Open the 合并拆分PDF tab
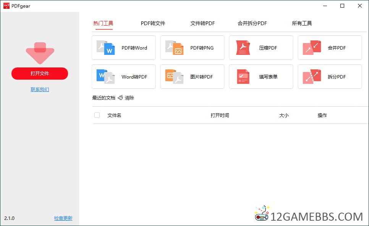This screenshot has width=369, height=226. point(252,23)
